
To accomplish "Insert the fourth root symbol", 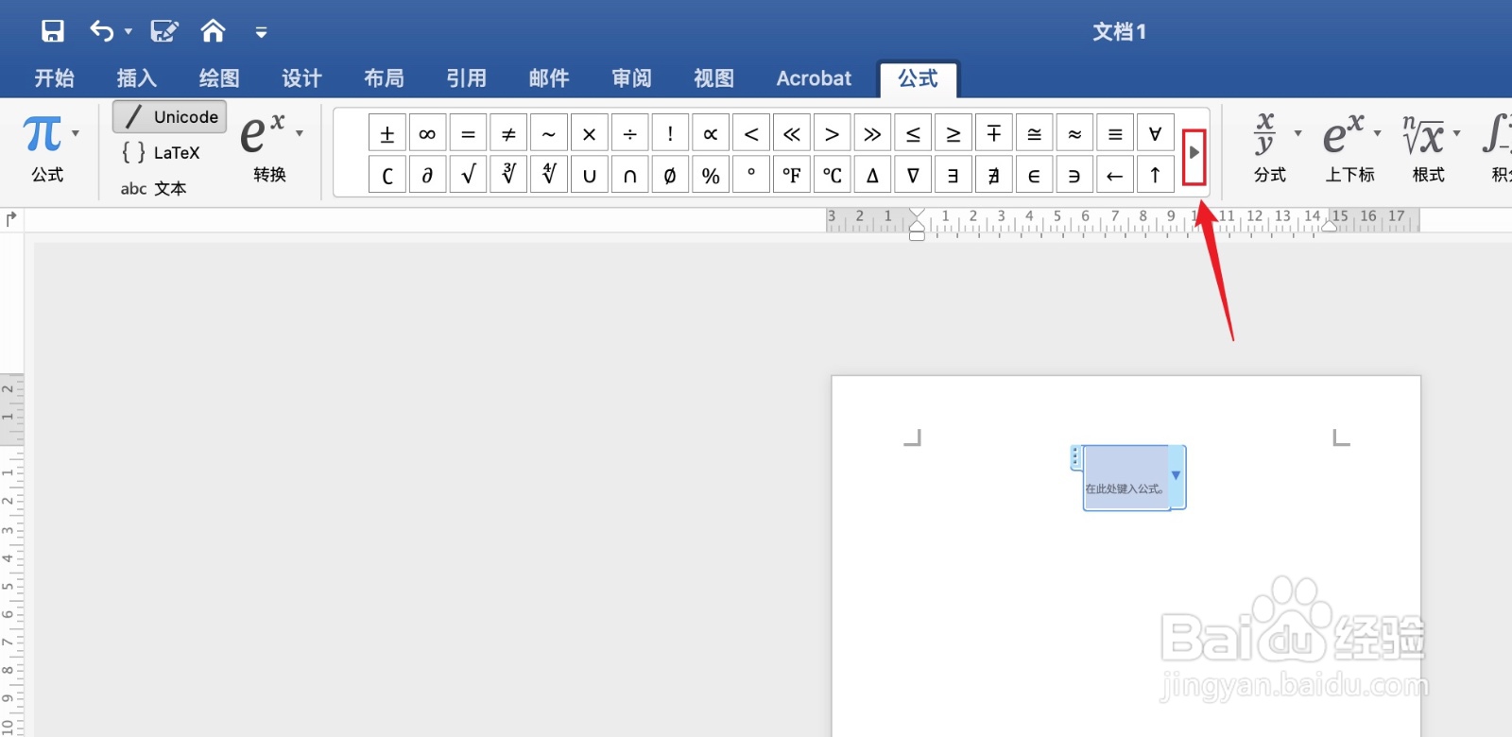I will [549, 175].
